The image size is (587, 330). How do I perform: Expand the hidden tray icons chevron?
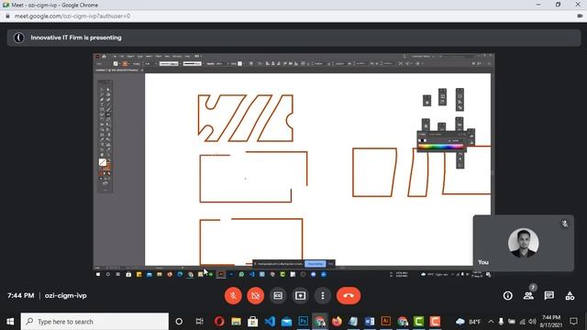tap(491, 322)
